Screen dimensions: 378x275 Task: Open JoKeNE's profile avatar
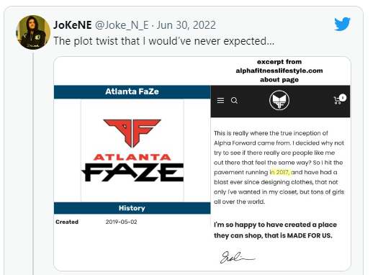33,32
